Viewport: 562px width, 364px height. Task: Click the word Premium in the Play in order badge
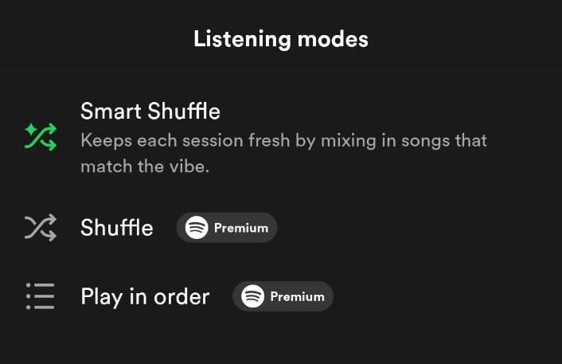pyautogui.click(x=297, y=297)
